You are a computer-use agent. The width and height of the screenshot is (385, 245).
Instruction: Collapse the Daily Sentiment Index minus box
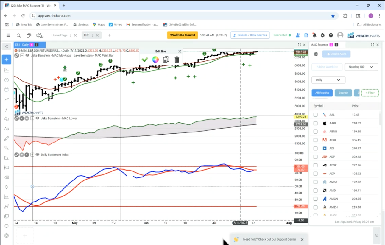coord(32,155)
